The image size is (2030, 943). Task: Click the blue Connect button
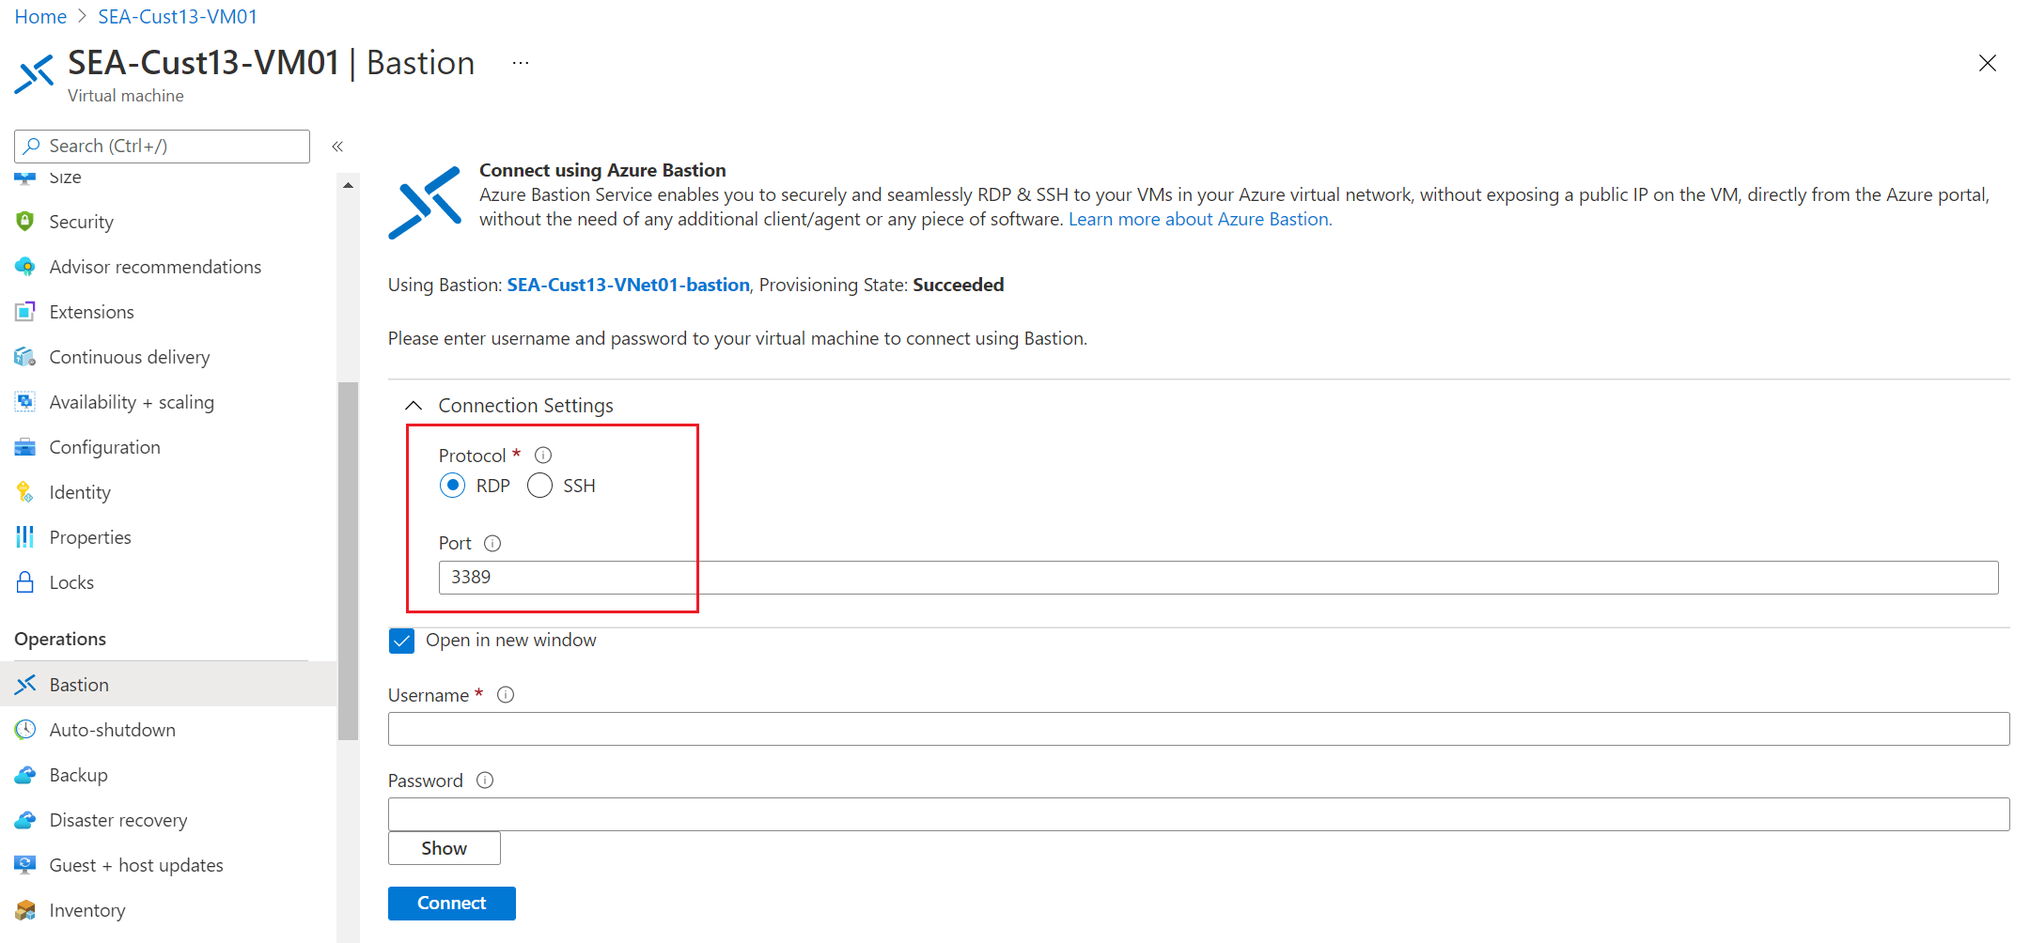pos(451,904)
